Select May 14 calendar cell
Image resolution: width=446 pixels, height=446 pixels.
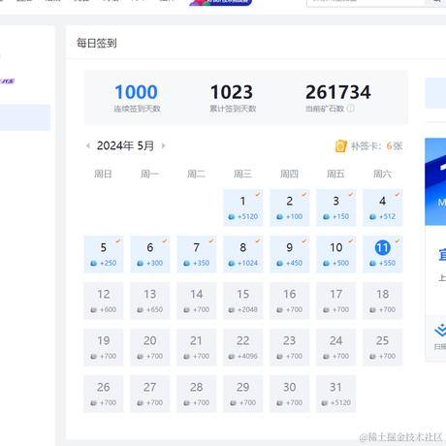197,301
